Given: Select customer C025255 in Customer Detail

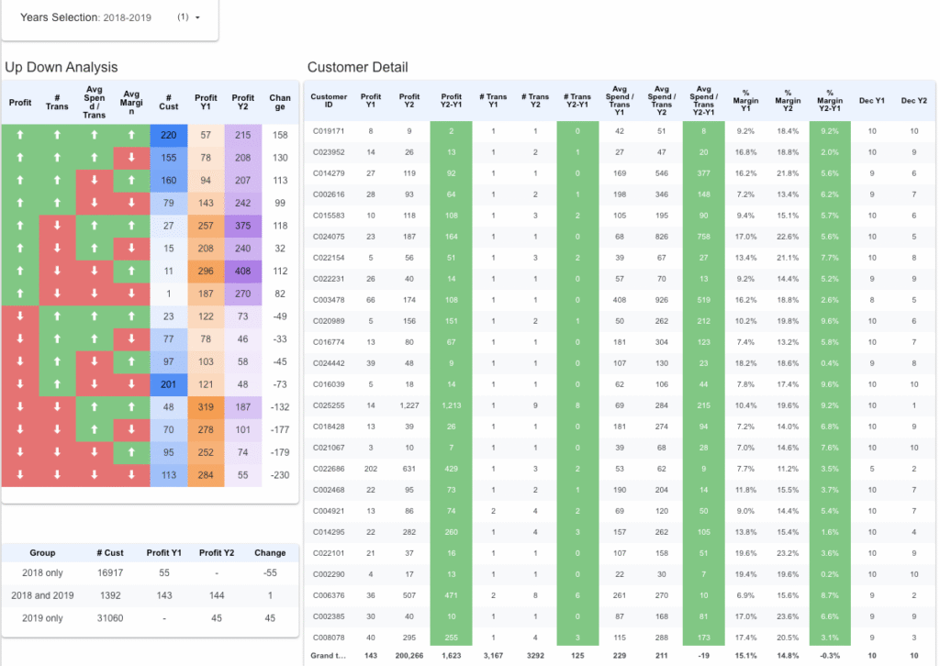Looking at the screenshot, I should pyautogui.click(x=329, y=430).
